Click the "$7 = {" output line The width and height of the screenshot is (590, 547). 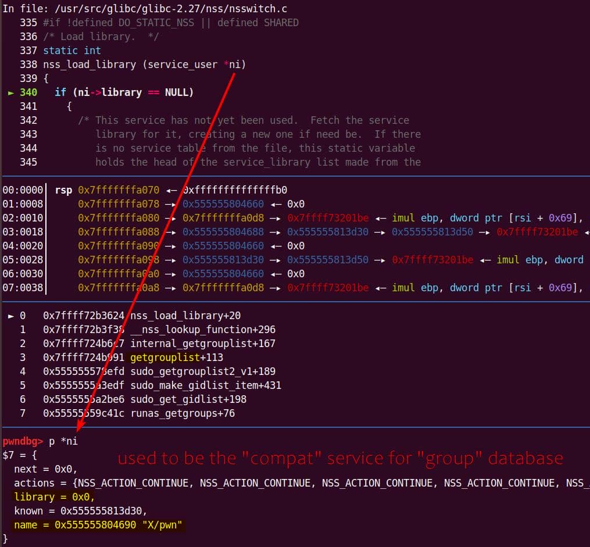click(x=20, y=455)
